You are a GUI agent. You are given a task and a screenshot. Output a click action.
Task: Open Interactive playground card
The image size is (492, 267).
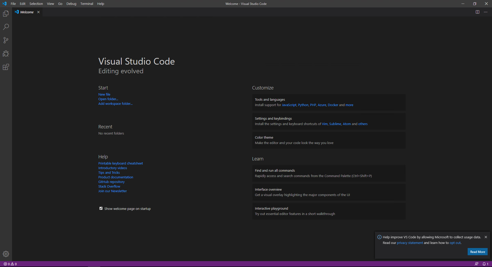coord(329,211)
